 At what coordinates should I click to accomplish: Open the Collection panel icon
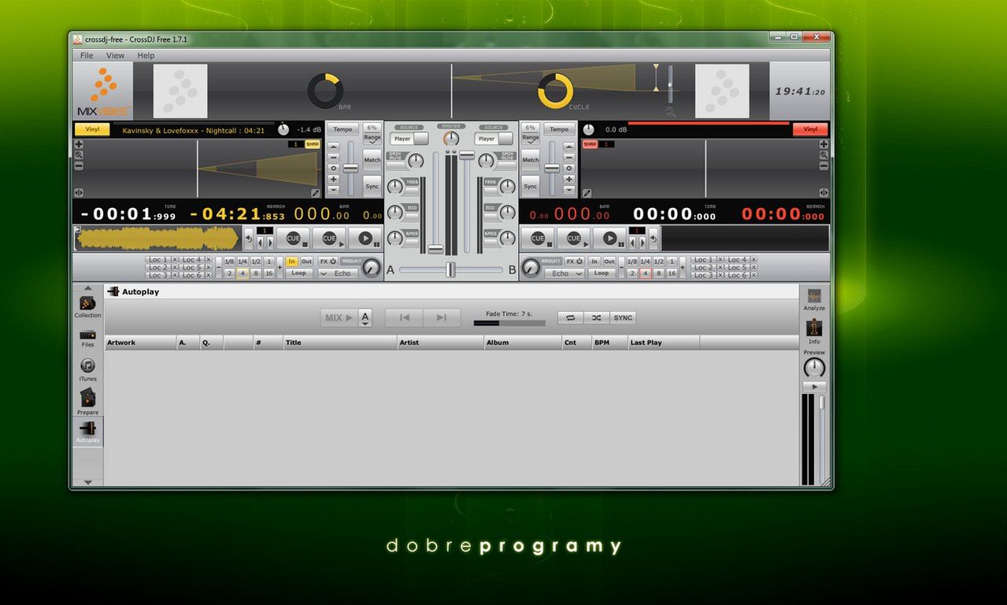click(x=87, y=303)
